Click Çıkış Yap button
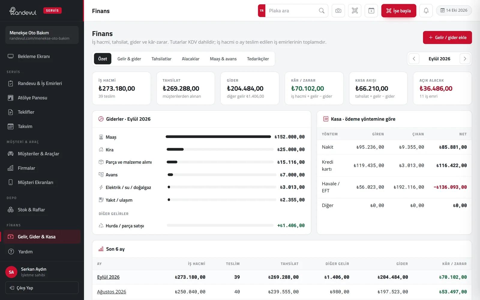The image size is (480, 300). (42, 288)
